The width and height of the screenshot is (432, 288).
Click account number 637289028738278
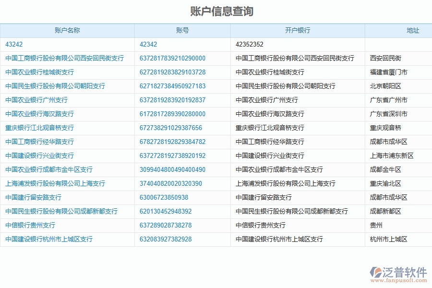(x=166, y=225)
